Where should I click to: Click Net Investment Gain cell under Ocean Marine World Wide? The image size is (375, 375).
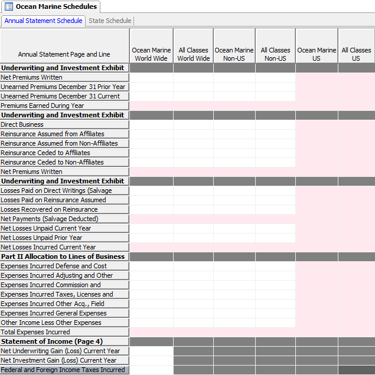click(151, 360)
